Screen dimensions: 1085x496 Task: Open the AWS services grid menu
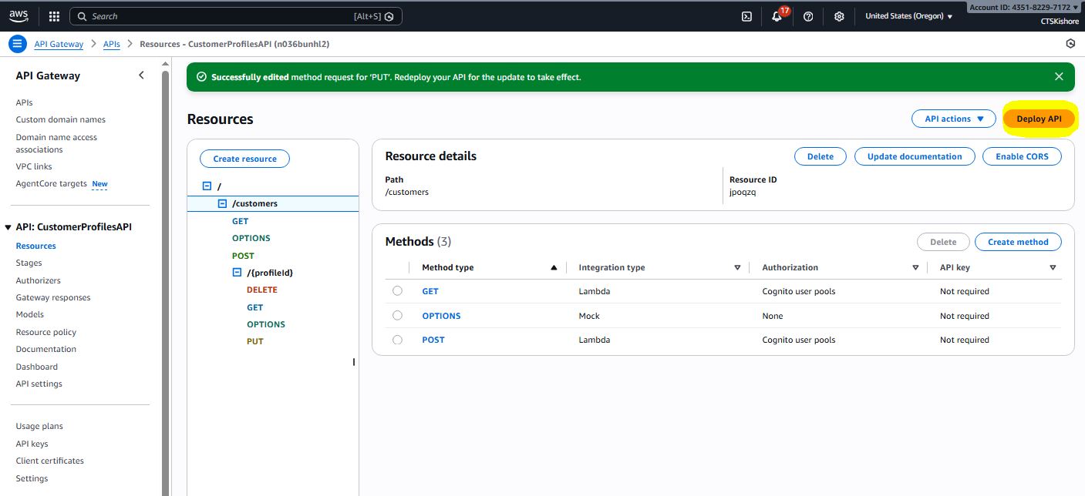coord(54,16)
